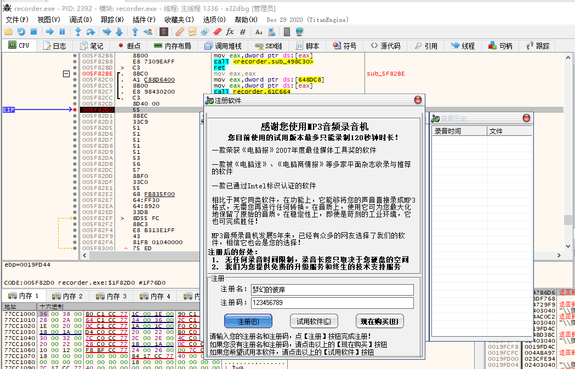Step into with the down-arrow icon
The height and width of the screenshot is (369, 575).
(x=78, y=32)
